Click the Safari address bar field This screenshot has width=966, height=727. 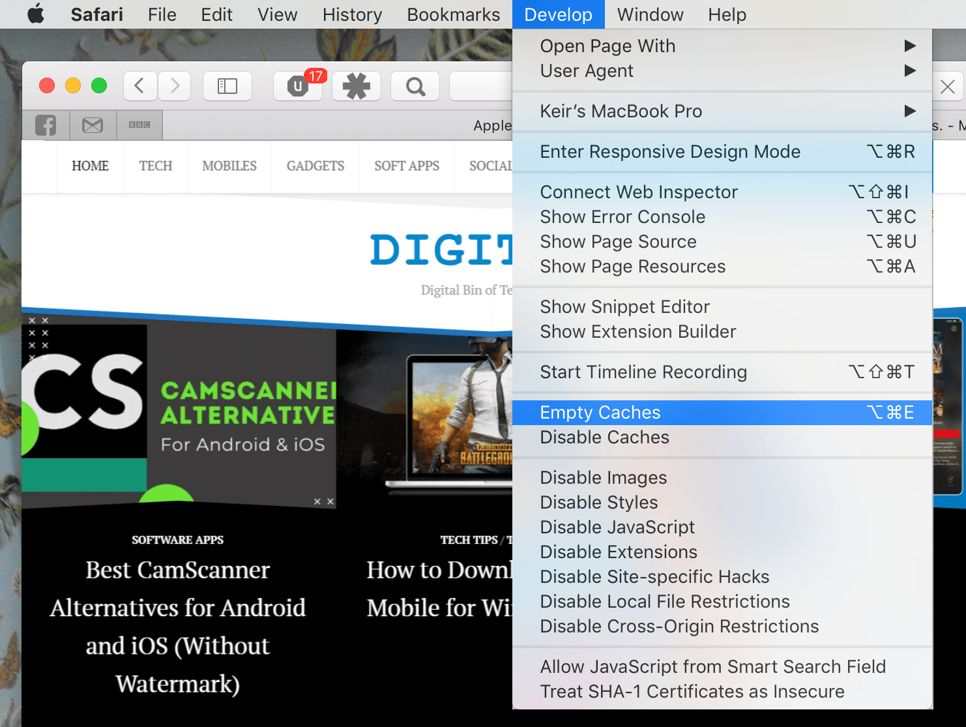pyautogui.click(x=481, y=86)
